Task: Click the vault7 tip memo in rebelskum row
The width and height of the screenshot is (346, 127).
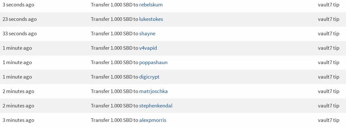Action: [x=329, y=4]
